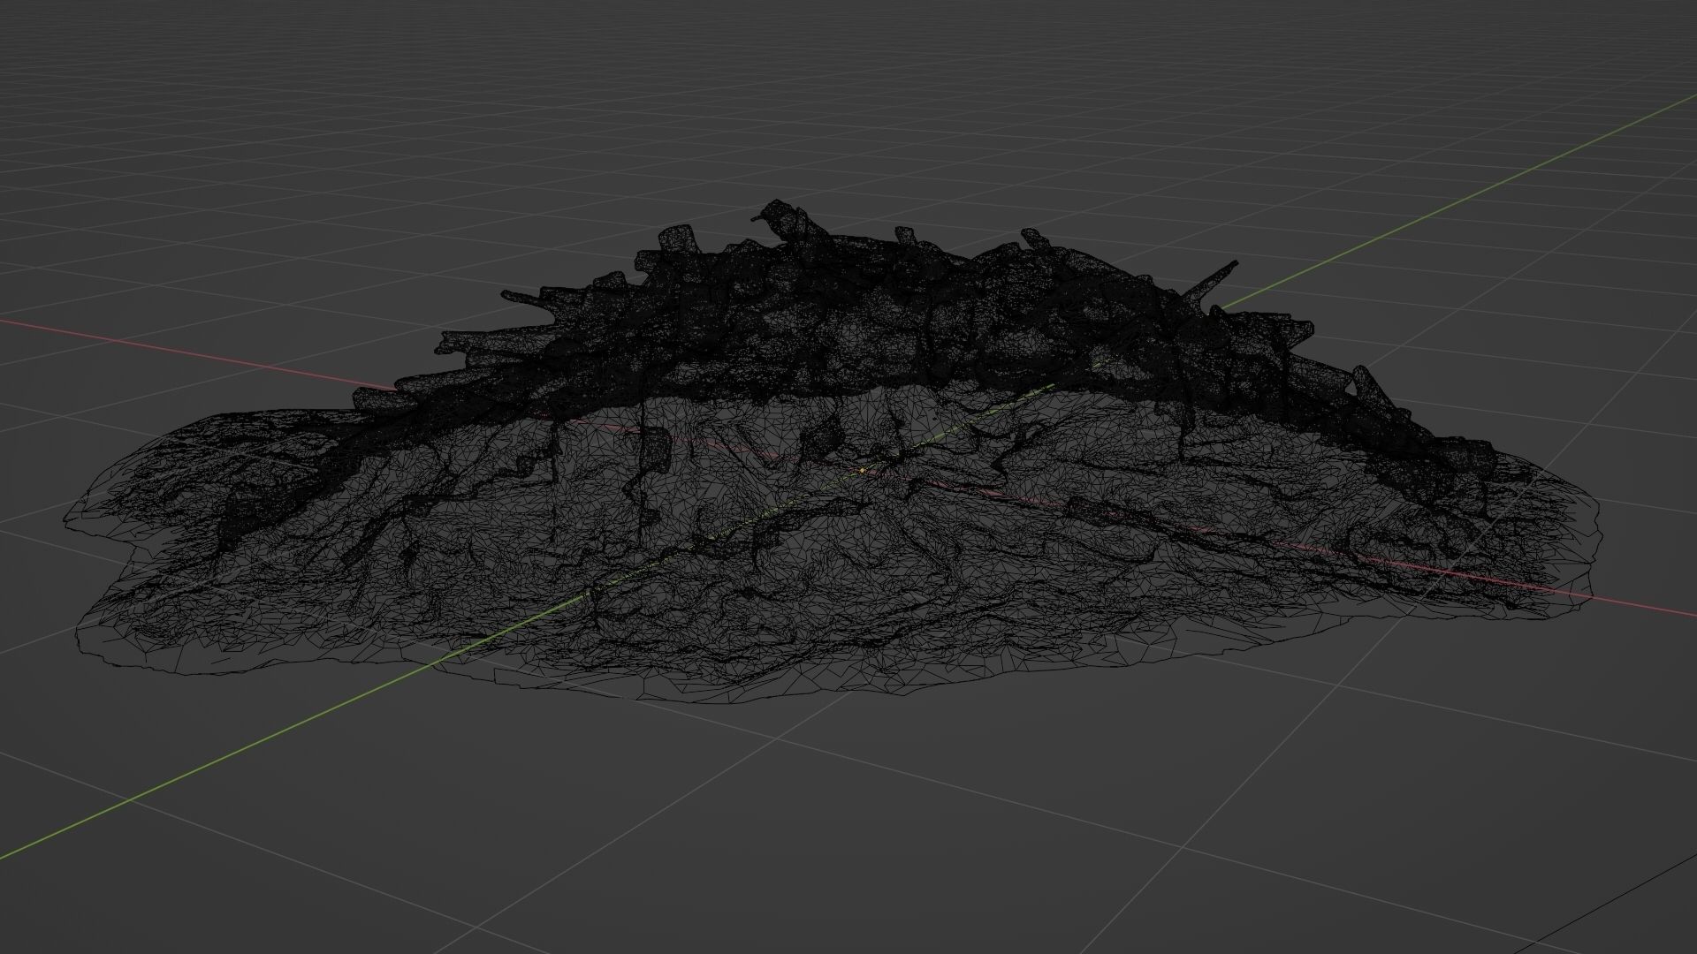Click the orange origin point of the mesh
The width and height of the screenshot is (1697, 954).
[x=863, y=471]
